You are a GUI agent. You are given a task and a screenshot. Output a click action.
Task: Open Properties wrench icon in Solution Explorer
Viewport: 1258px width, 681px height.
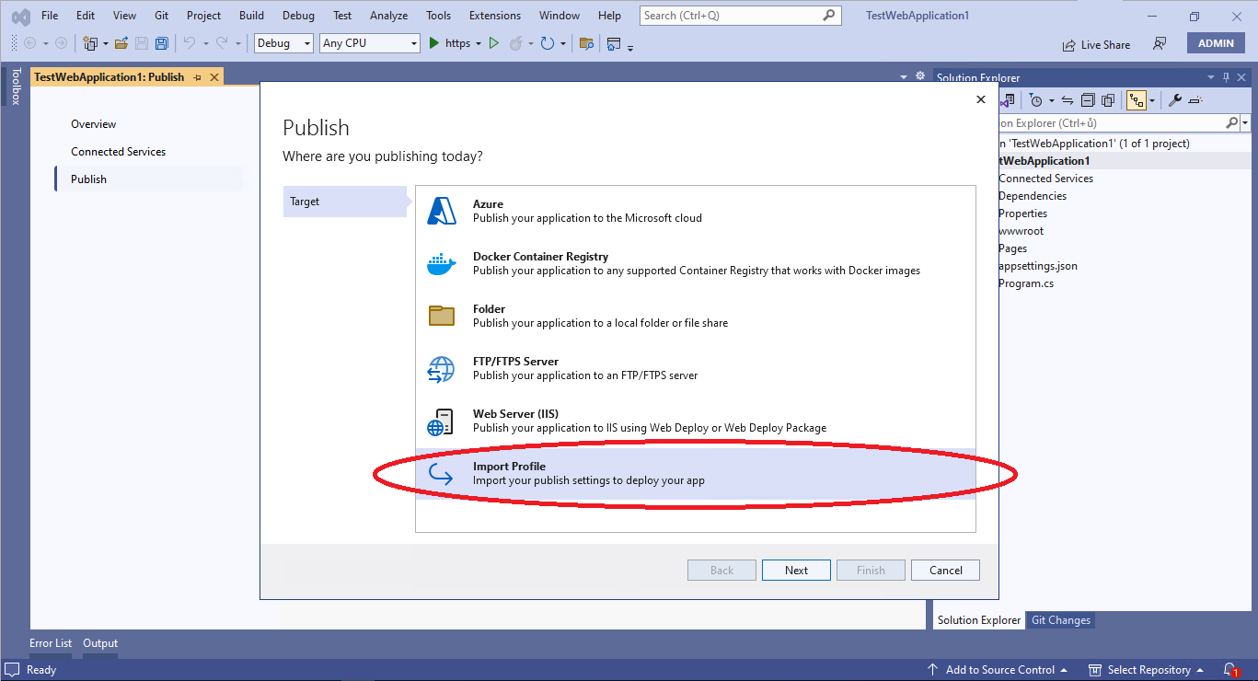tap(1175, 100)
